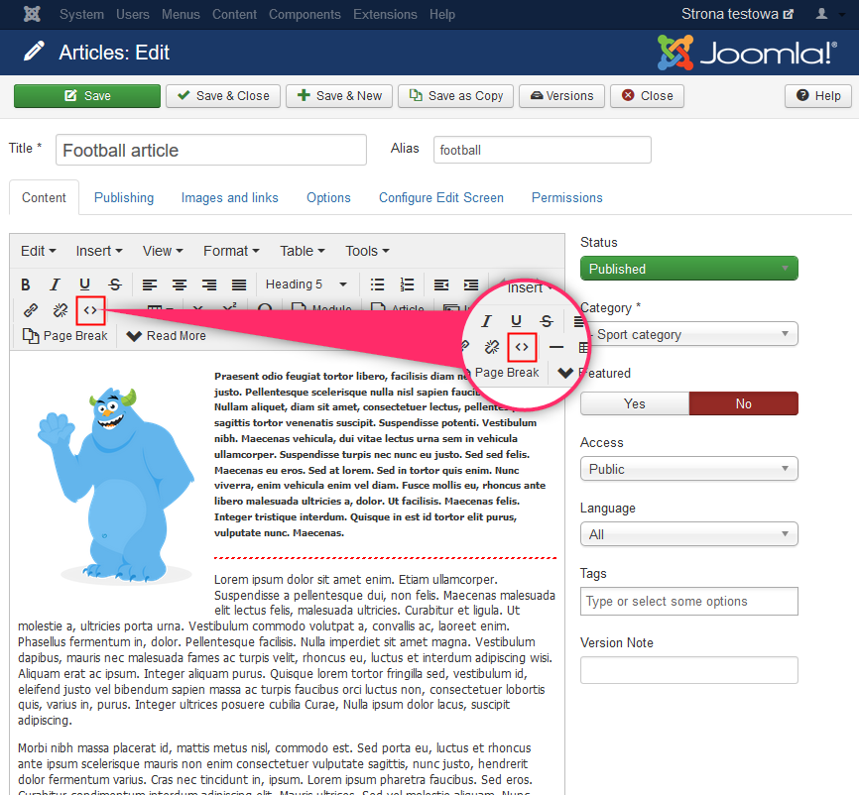Screen dimensions: 859x795
Task: Set Featured to No
Action: [x=743, y=403]
